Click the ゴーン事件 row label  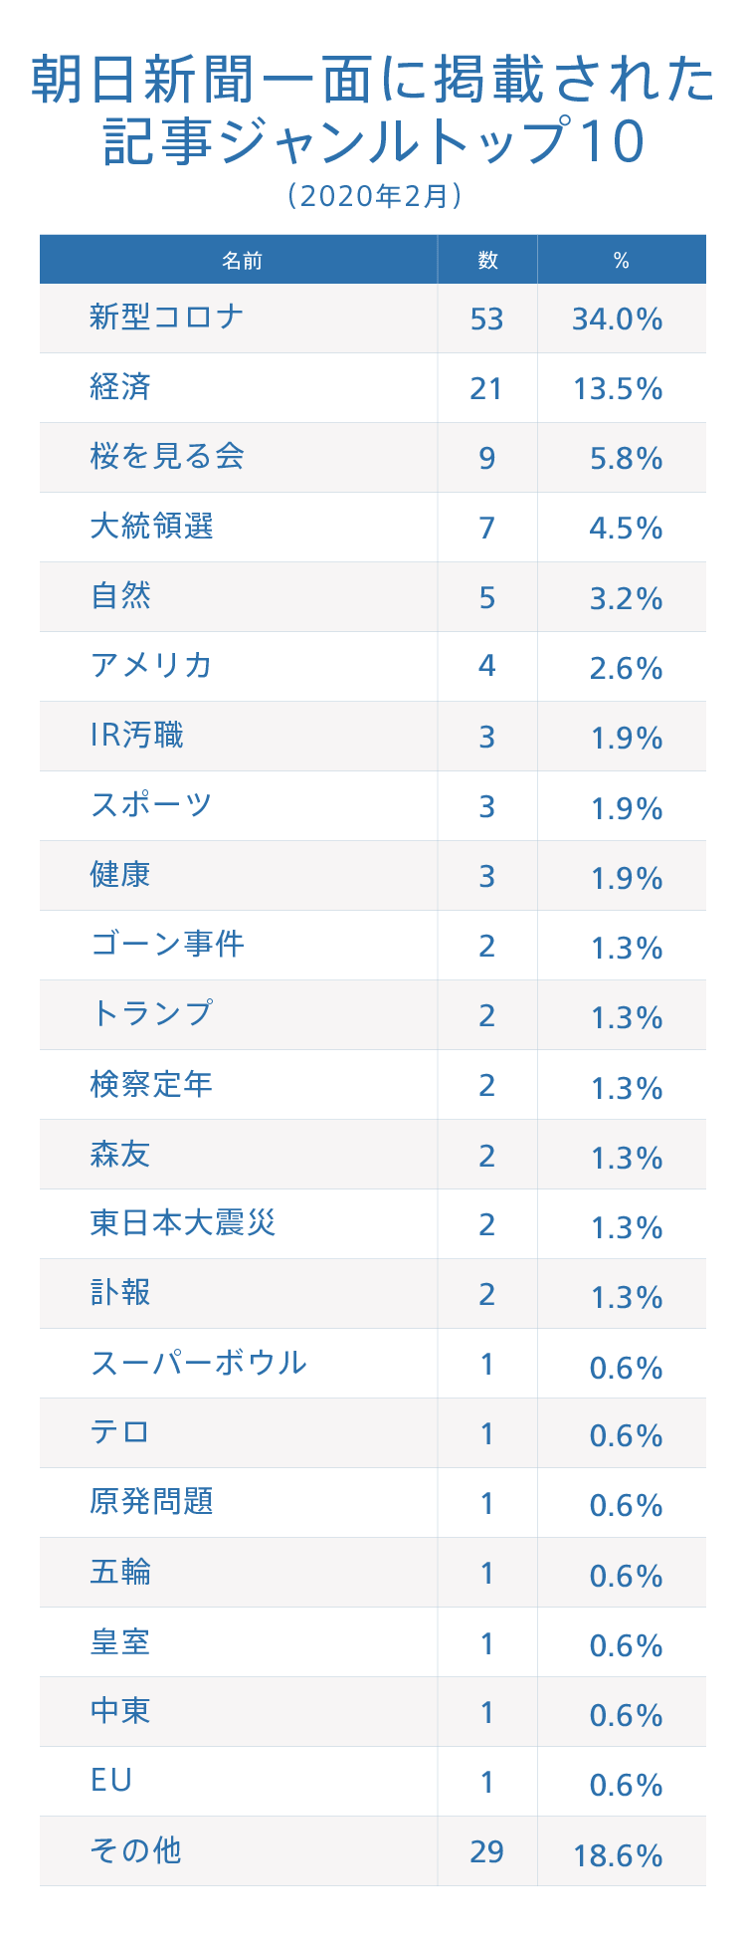click(166, 945)
